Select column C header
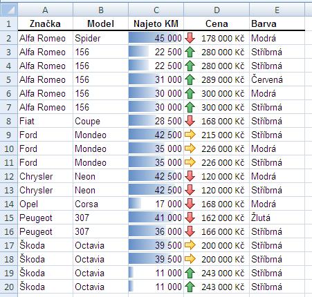The height and width of the screenshot is (297, 312). pos(156,10)
